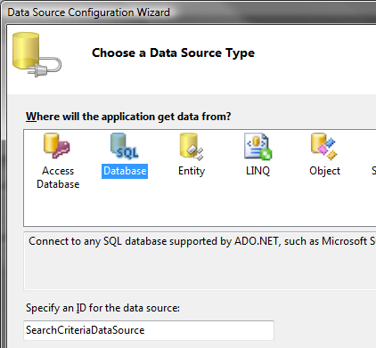This screenshot has height=348, width=376.
Task: Click the 'Where will the application get data from?' label
Action: pos(128,117)
